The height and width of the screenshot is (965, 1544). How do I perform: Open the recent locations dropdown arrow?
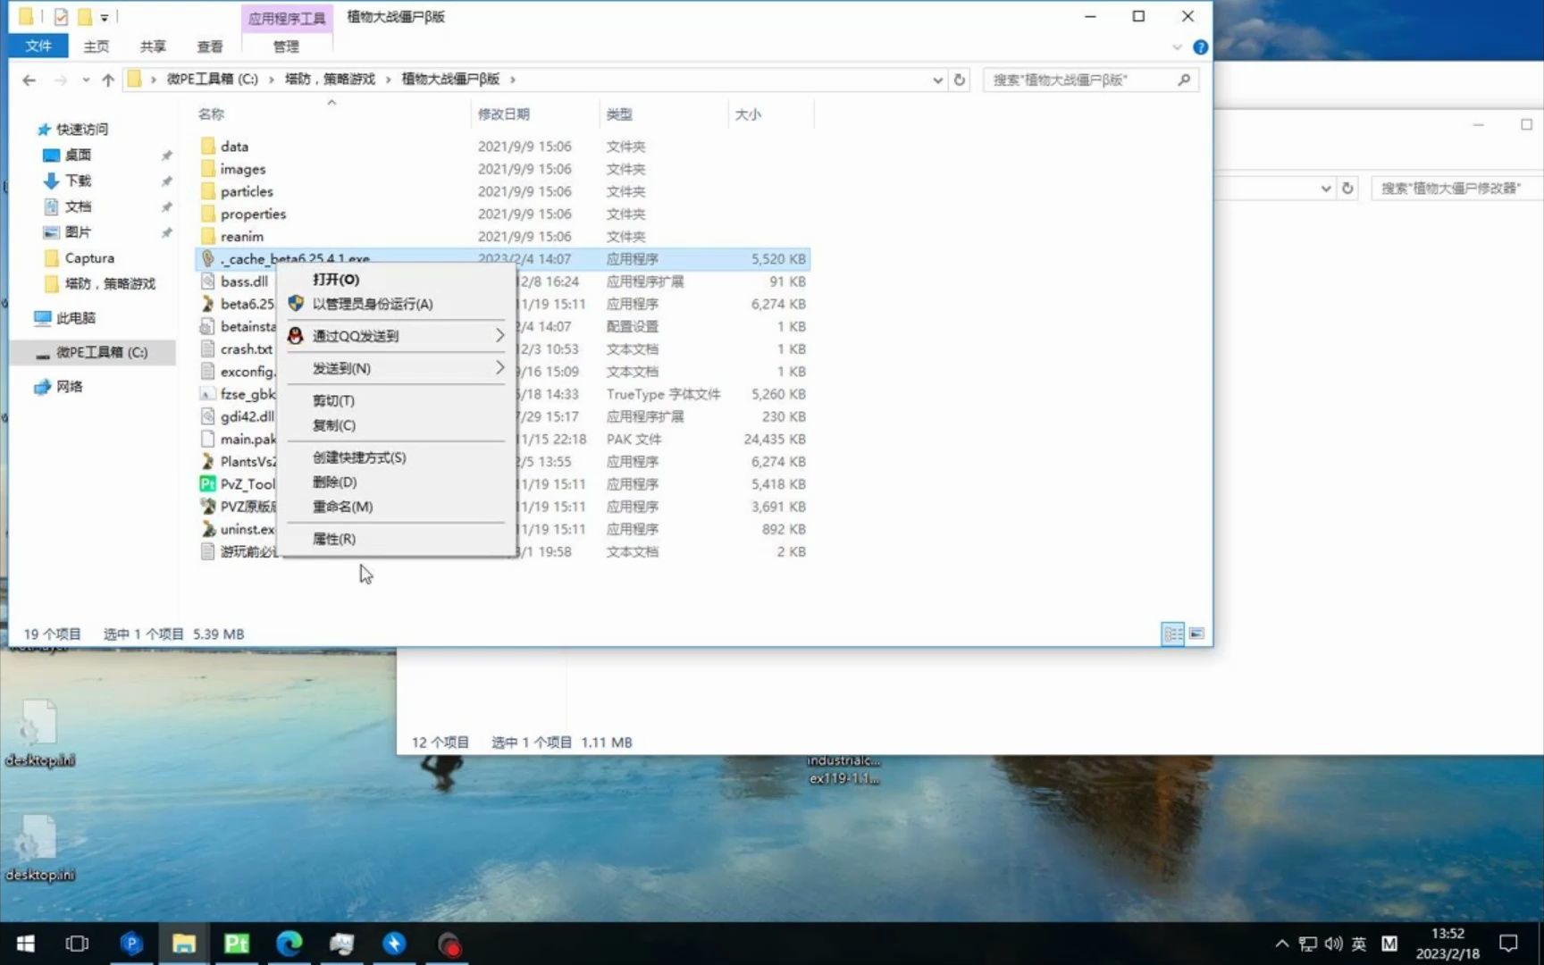(x=85, y=80)
